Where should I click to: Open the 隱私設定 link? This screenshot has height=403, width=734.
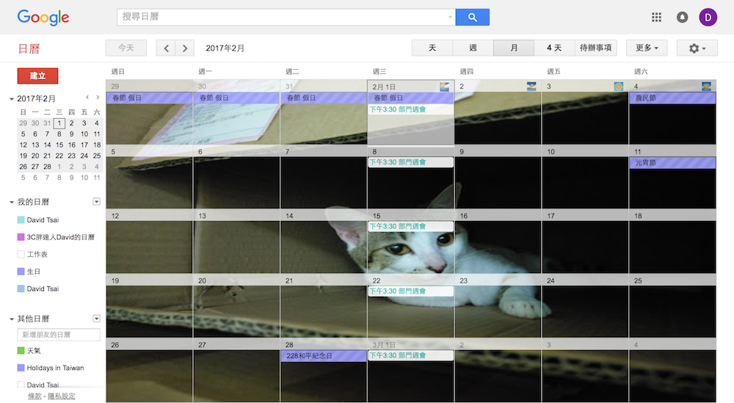click(x=60, y=396)
